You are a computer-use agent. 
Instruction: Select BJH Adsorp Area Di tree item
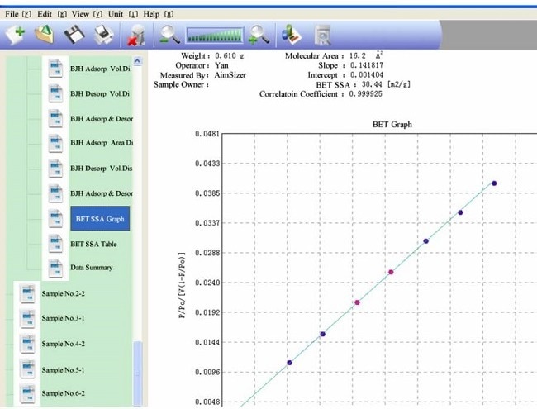click(102, 143)
